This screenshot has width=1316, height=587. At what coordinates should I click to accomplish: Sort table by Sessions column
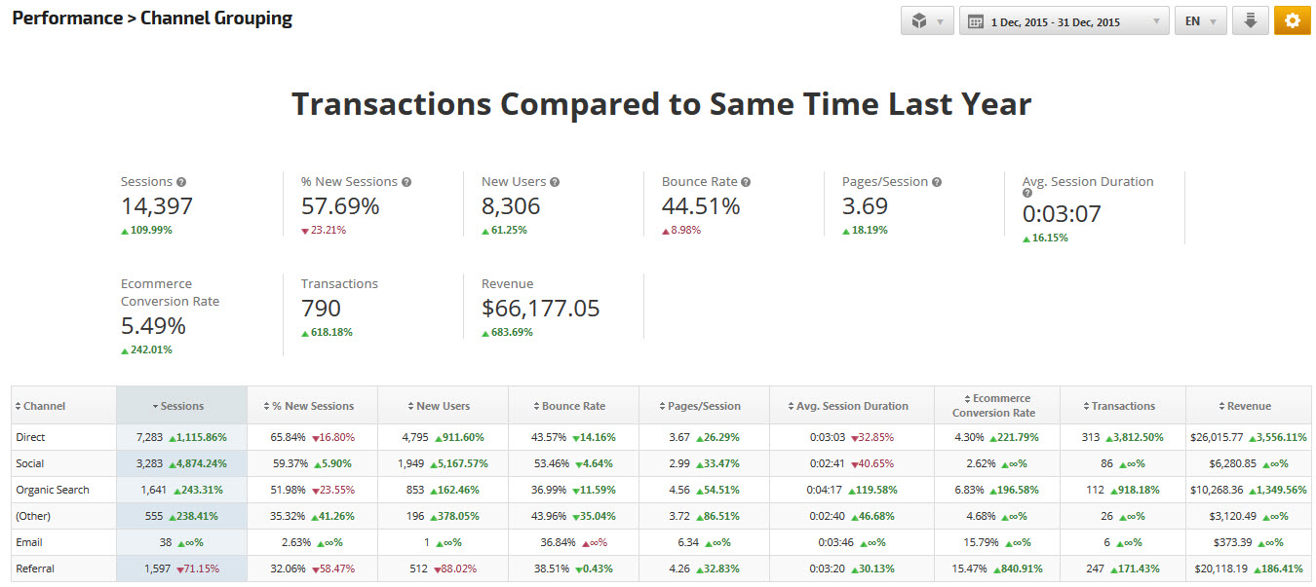(181, 406)
